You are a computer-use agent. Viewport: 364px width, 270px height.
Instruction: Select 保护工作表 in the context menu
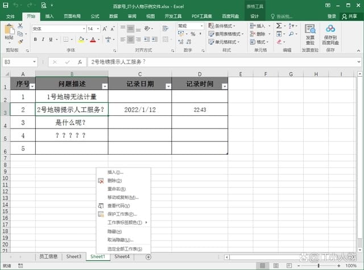(x=122, y=214)
